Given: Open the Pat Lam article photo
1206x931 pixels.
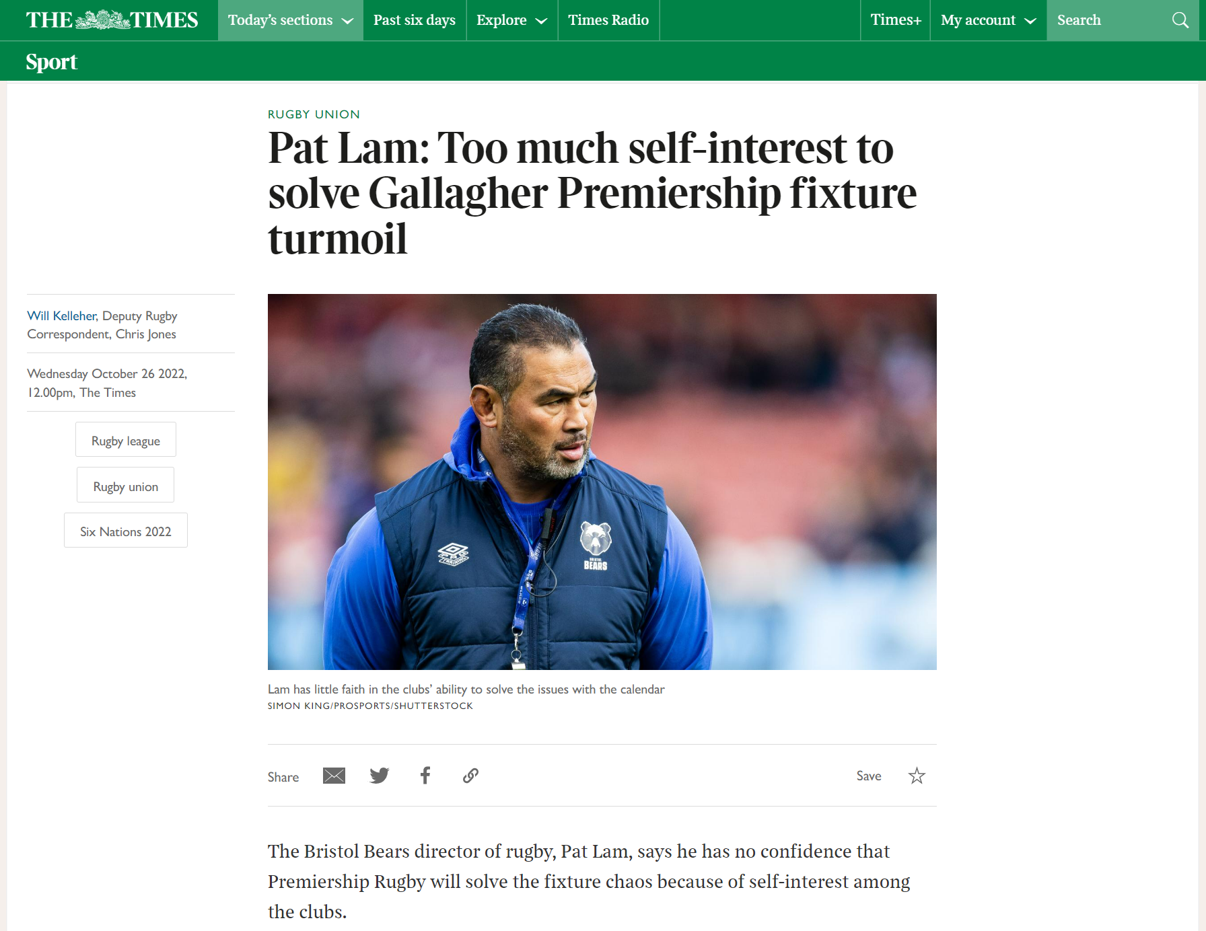Looking at the screenshot, I should coord(602,482).
